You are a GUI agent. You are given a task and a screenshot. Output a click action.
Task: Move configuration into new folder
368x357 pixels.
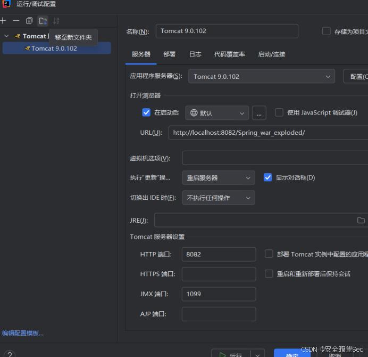coord(43,21)
